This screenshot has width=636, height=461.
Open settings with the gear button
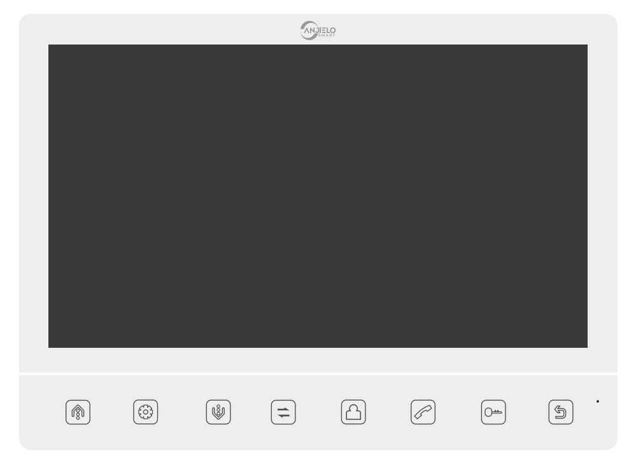[x=146, y=412]
